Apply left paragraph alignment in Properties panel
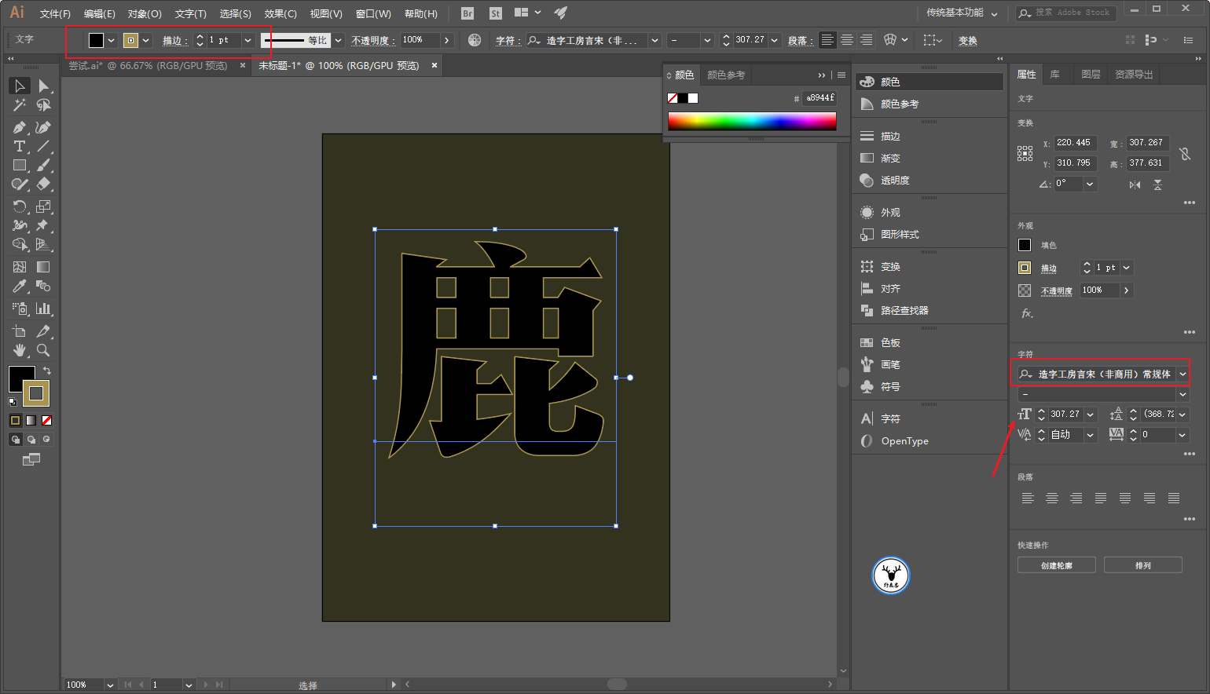This screenshot has width=1210, height=694. tap(1028, 499)
